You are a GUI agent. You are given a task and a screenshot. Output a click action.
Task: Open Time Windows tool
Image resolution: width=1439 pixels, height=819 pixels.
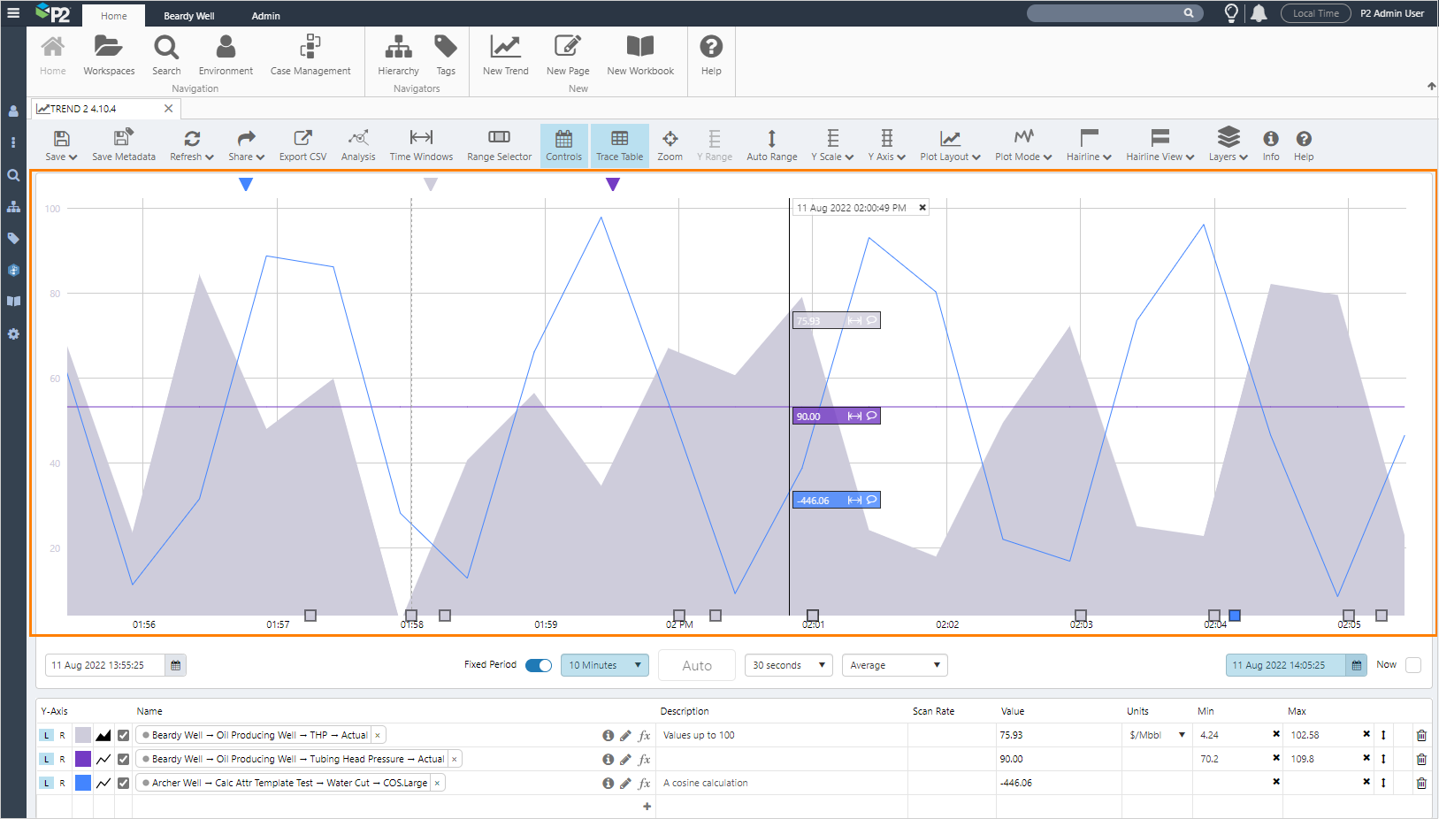coord(421,145)
